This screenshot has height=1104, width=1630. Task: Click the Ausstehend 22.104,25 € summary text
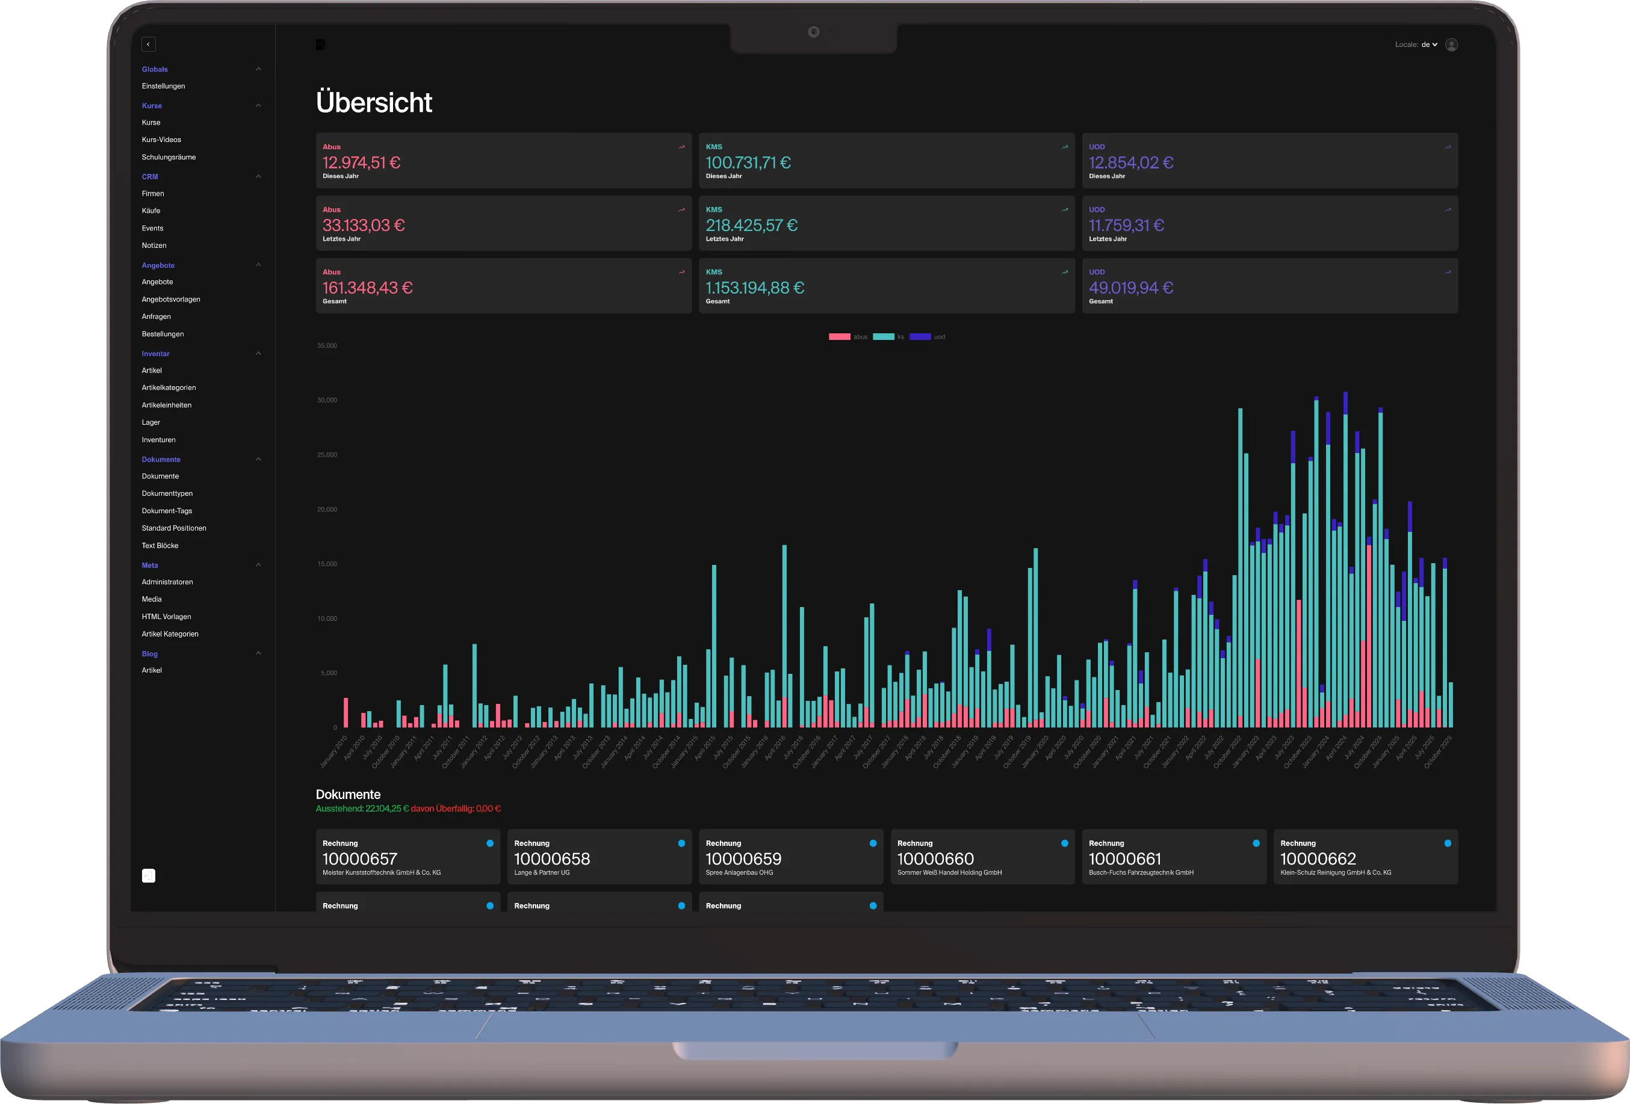(362, 808)
